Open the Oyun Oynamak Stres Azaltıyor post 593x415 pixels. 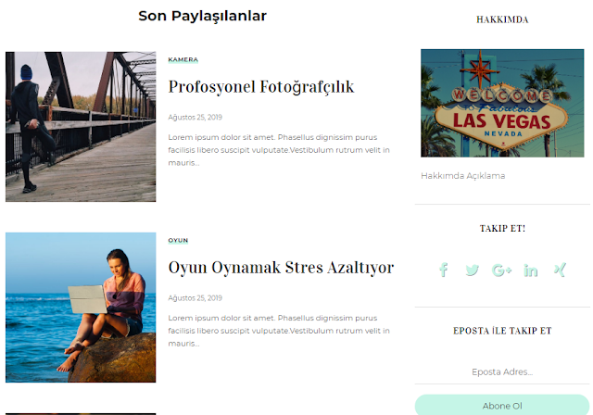tap(281, 268)
